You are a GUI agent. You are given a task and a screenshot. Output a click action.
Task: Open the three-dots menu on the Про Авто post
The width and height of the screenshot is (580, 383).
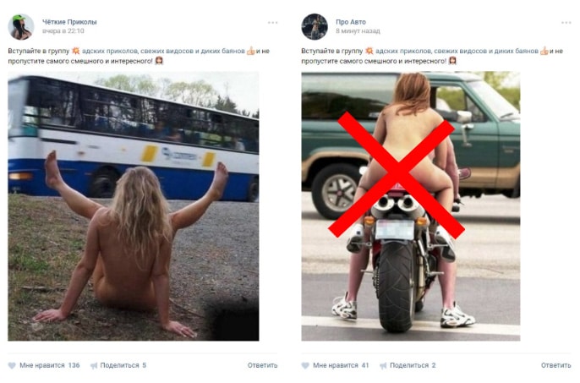(x=566, y=23)
